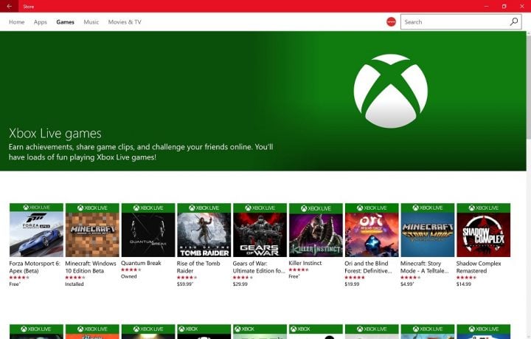Go to Movies & TV tab
Screen dimensions: 531x339
click(125, 21)
